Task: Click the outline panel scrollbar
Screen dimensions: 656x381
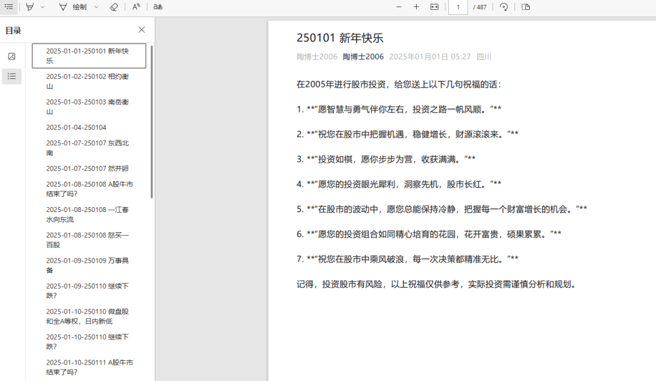Action: pyautogui.click(x=151, y=122)
